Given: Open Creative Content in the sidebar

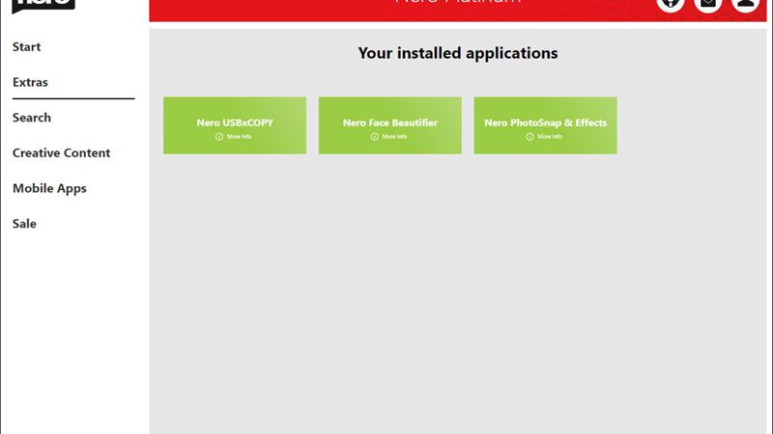Looking at the screenshot, I should 61,153.
